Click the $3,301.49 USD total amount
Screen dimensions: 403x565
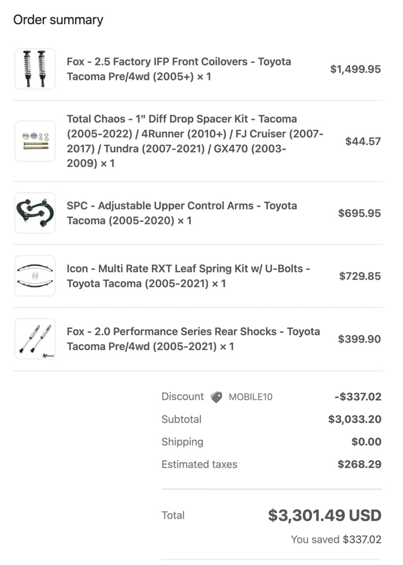(x=324, y=516)
